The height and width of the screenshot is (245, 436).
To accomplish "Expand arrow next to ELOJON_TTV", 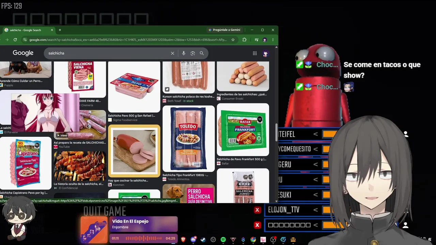I will pos(315,210).
